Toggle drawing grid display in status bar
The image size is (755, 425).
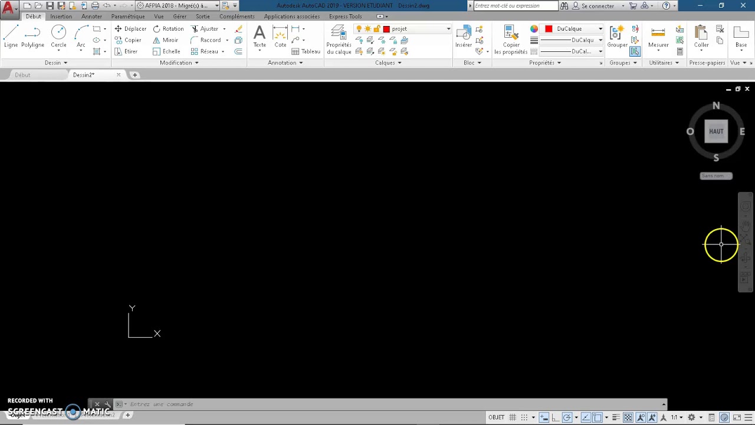coord(513,417)
